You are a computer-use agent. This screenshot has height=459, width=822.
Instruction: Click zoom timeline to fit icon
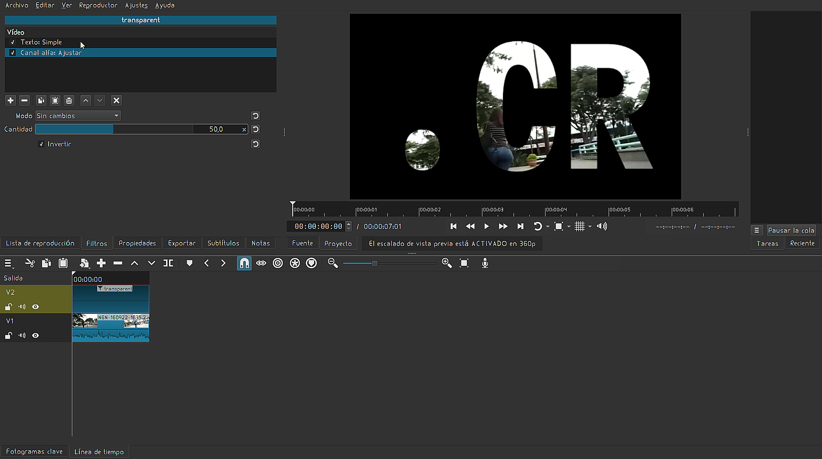[464, 263]
